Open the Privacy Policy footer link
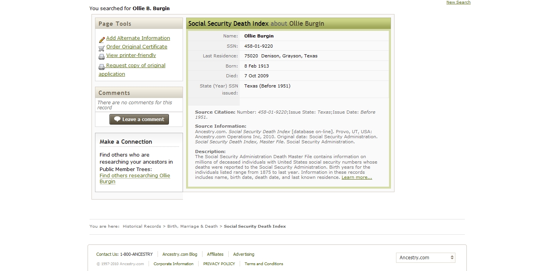 click(x=219, y=264)
